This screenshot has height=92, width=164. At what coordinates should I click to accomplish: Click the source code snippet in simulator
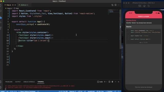(x=143, y=36)
